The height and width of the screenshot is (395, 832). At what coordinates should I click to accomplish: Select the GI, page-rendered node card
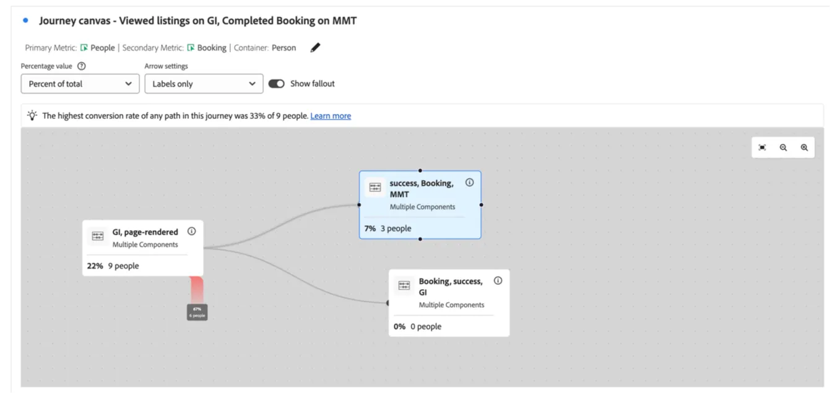(x=142, y=248)
